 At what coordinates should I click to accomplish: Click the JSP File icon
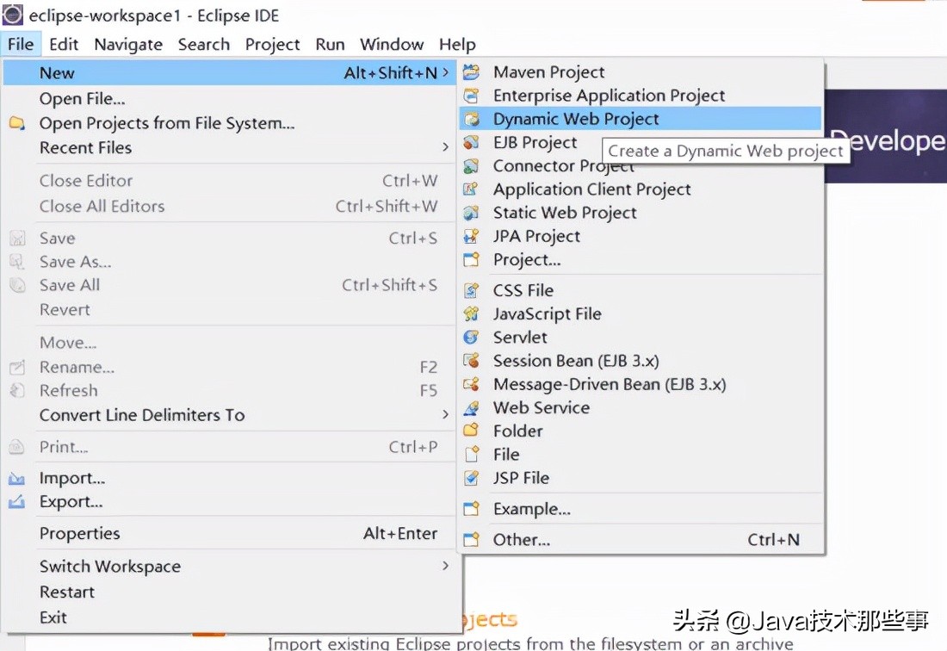coord(471,478)
